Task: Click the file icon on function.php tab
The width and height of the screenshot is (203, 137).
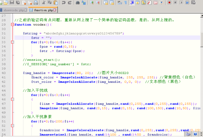Action: coord(31,10)
